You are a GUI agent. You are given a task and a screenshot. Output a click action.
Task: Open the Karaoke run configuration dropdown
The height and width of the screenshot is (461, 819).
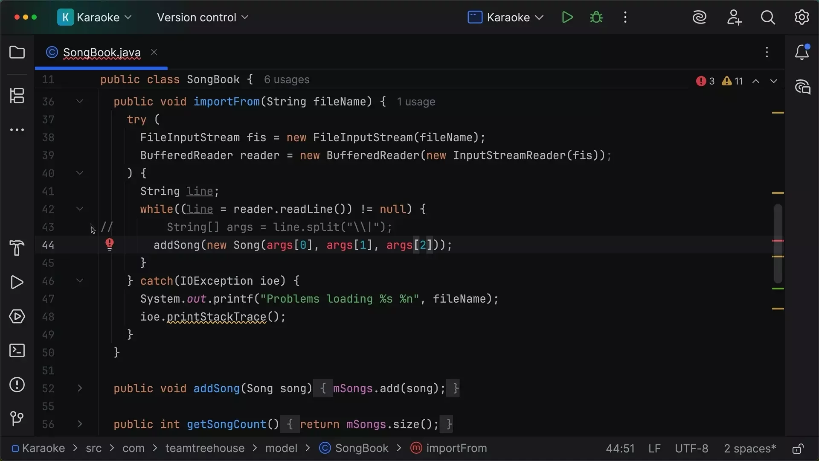click(x=505, y=17)
